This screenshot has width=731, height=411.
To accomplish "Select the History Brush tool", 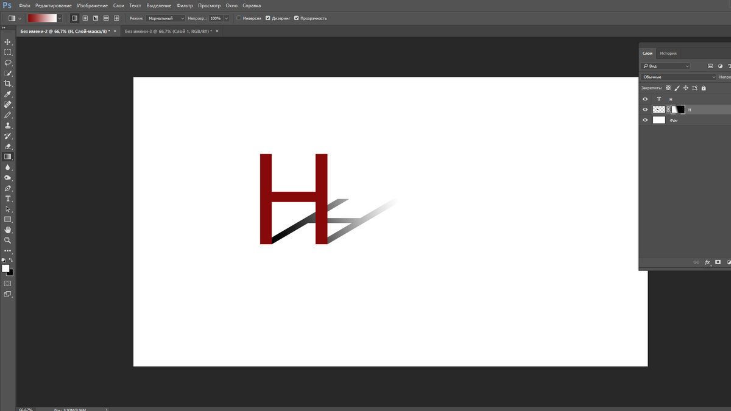I will (x=8, y=136).
